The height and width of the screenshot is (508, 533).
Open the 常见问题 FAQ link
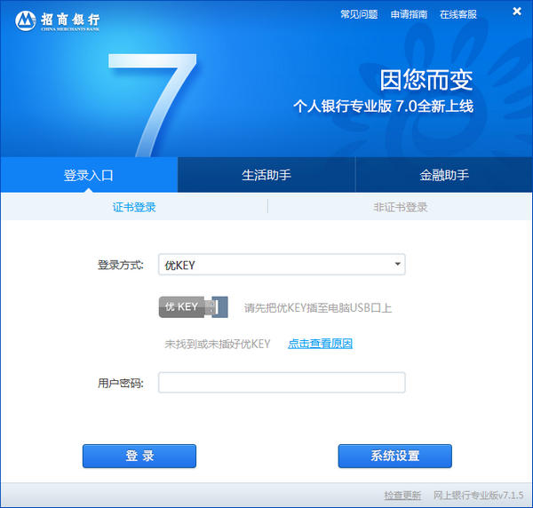(359, 14)
